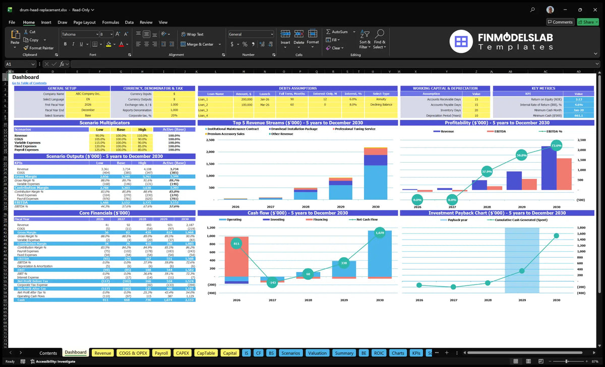Screen dimensions: 605x367
Task: Expand the Fill Color dropdown arrow
Action: tap(114, 44)
